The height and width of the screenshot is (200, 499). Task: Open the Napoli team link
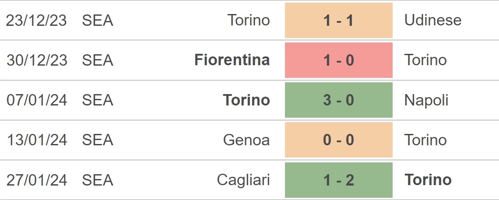pos(426,101)
